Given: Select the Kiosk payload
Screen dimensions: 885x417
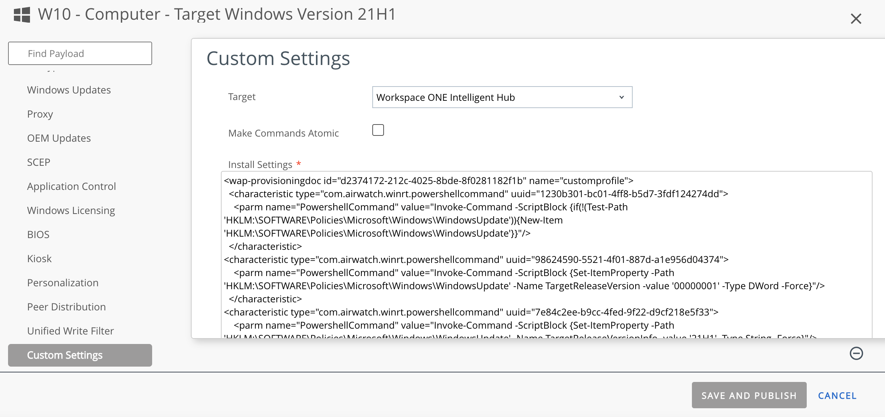Looking at the screenshot, I should (x=39, y=259).
